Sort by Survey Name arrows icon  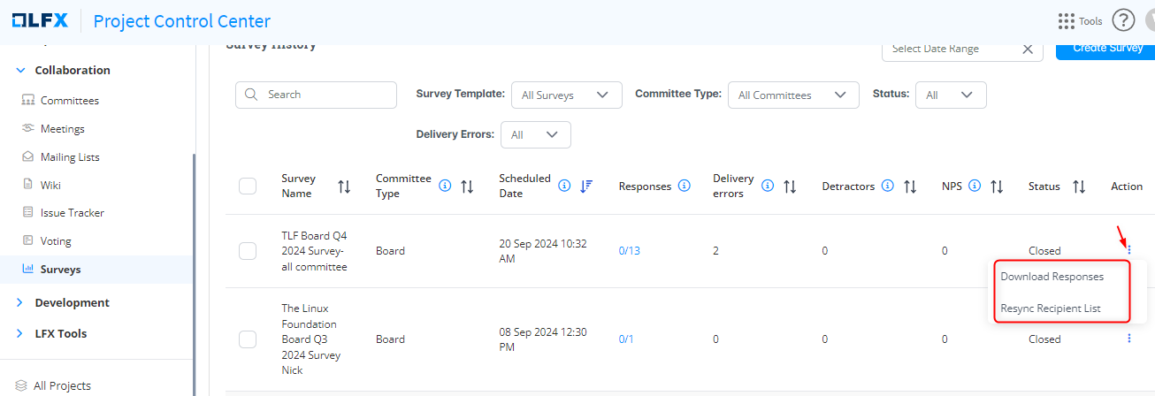pos(344,187)
